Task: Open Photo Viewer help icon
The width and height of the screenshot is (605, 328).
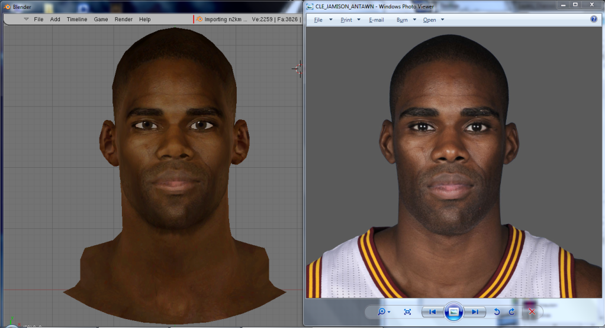Action: click(594, 20)
